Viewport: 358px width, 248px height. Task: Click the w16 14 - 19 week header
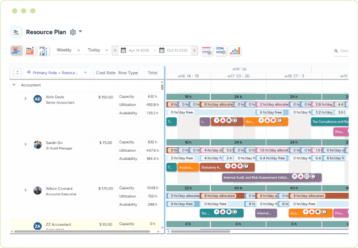188,76
